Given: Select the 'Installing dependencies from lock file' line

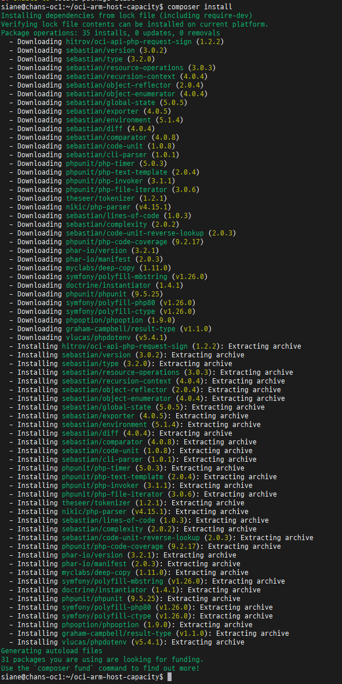Looking at the screenshot, I should click(126, 15).
